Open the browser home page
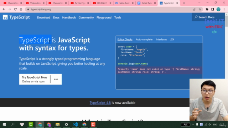228x128 pixels. point(21,9)
